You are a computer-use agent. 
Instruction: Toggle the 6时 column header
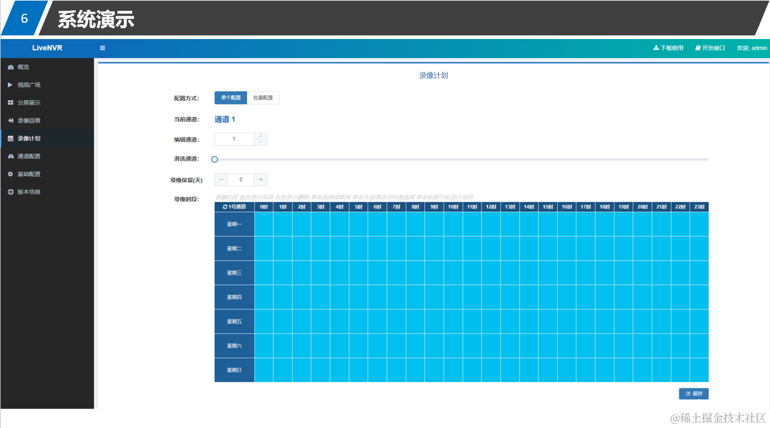pyautogui.click(x=377, y=206)
